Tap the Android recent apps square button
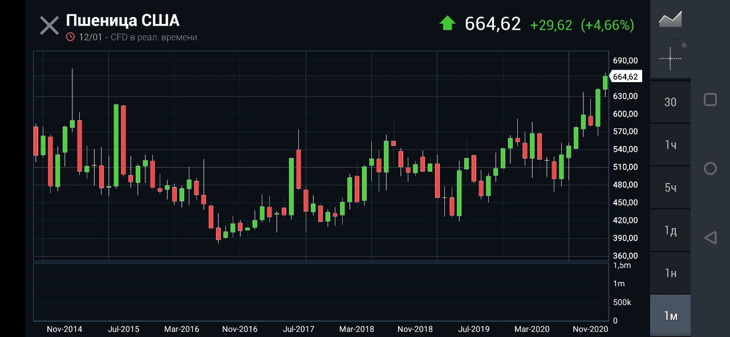The width and height of the screenshot is (730, 337). pos(710,100)
